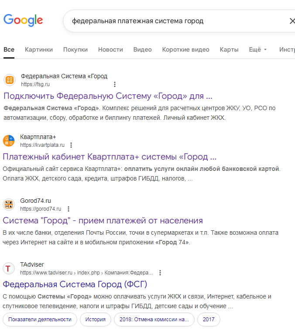Click the 'Показатели деятельности' chip

40,320
